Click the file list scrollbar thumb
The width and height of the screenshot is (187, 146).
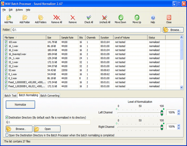(x=182, y=49)
